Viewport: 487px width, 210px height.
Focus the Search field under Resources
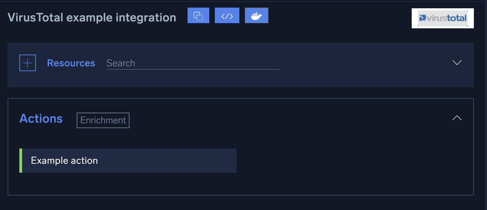(x=192, y=63)
